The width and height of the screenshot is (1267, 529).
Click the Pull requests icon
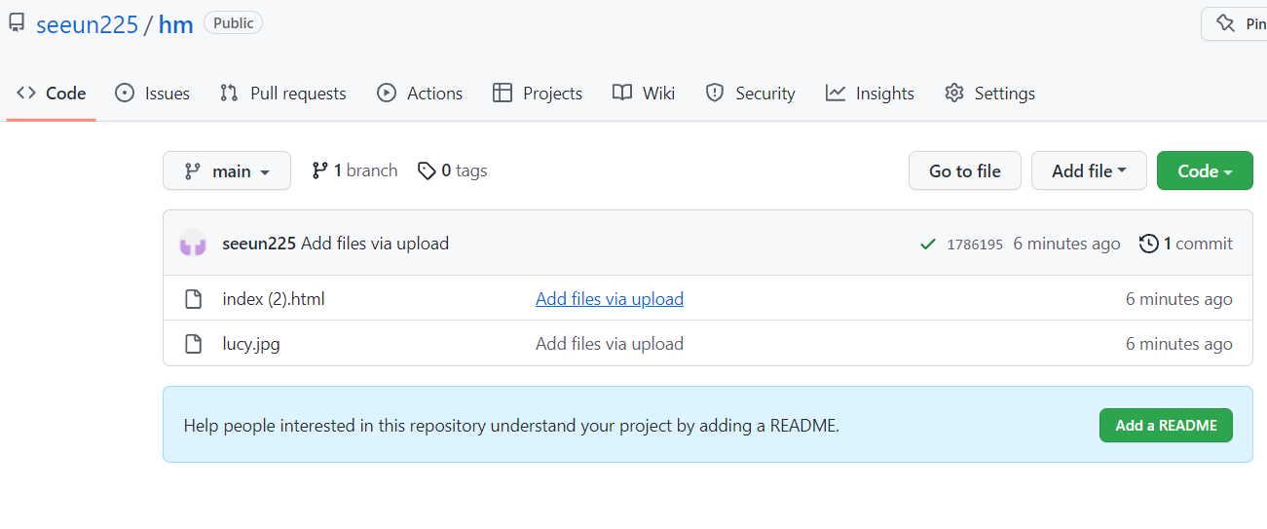tap(229, 94)
